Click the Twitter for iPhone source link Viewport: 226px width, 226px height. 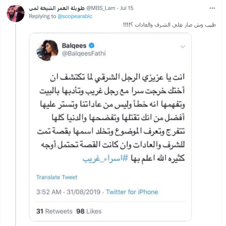(x=132, y=192)
